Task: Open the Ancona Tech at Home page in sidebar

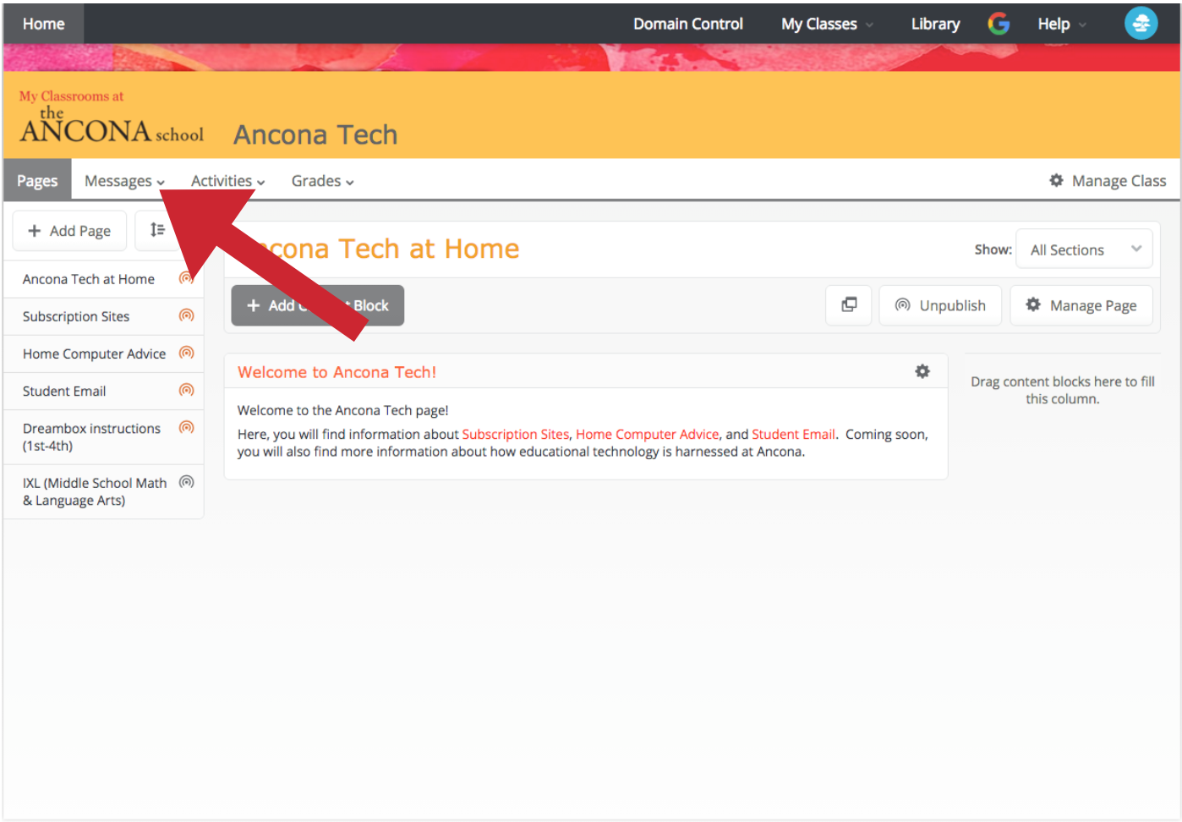Action: tap(89, 279)
